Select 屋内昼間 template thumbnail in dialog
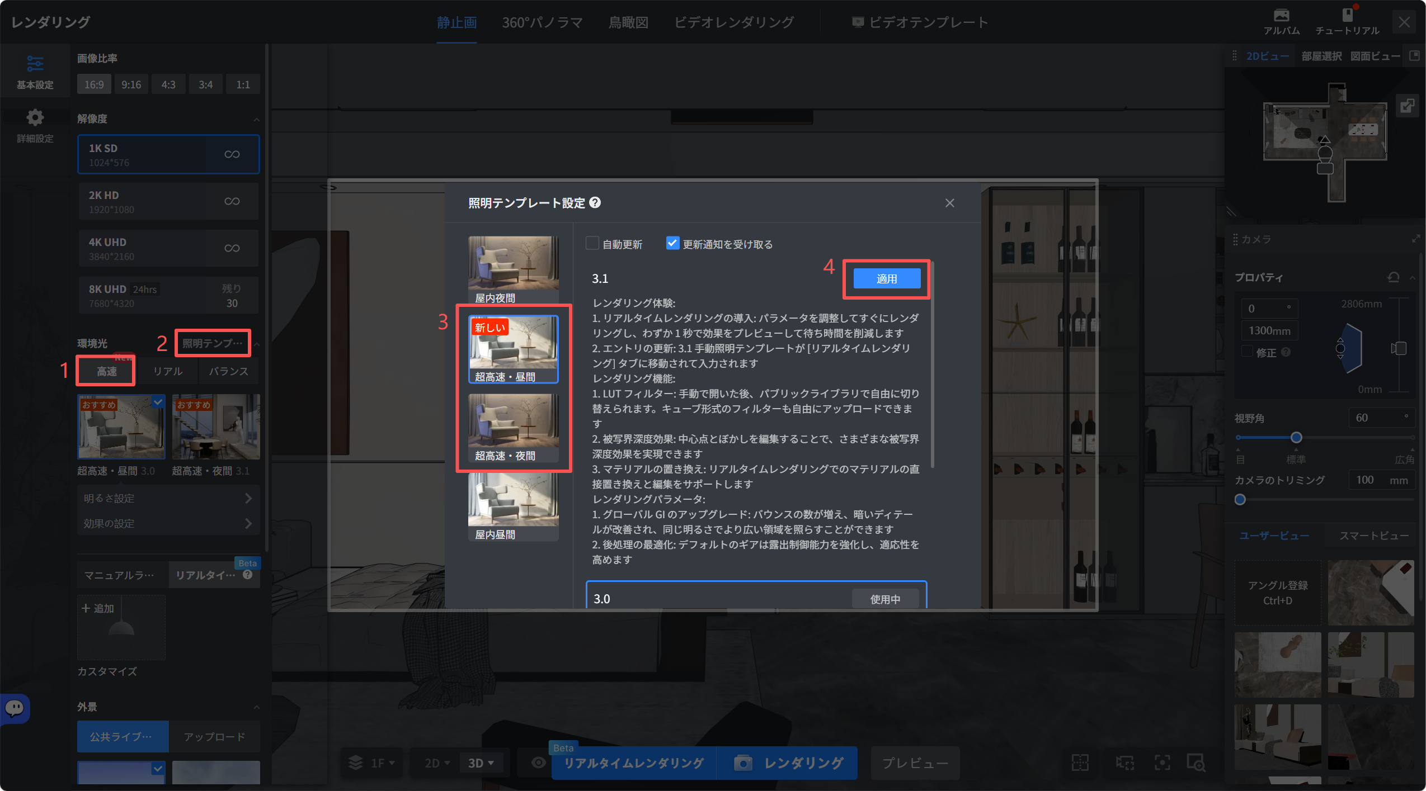The height and width of the screenshot is (791, 1426). pyautogui.click(x=513, y=506)
